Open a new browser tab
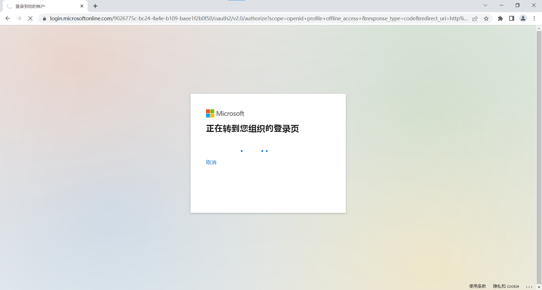Image resolution: width=542 pixels, height=290 pixels. point(95,6)
